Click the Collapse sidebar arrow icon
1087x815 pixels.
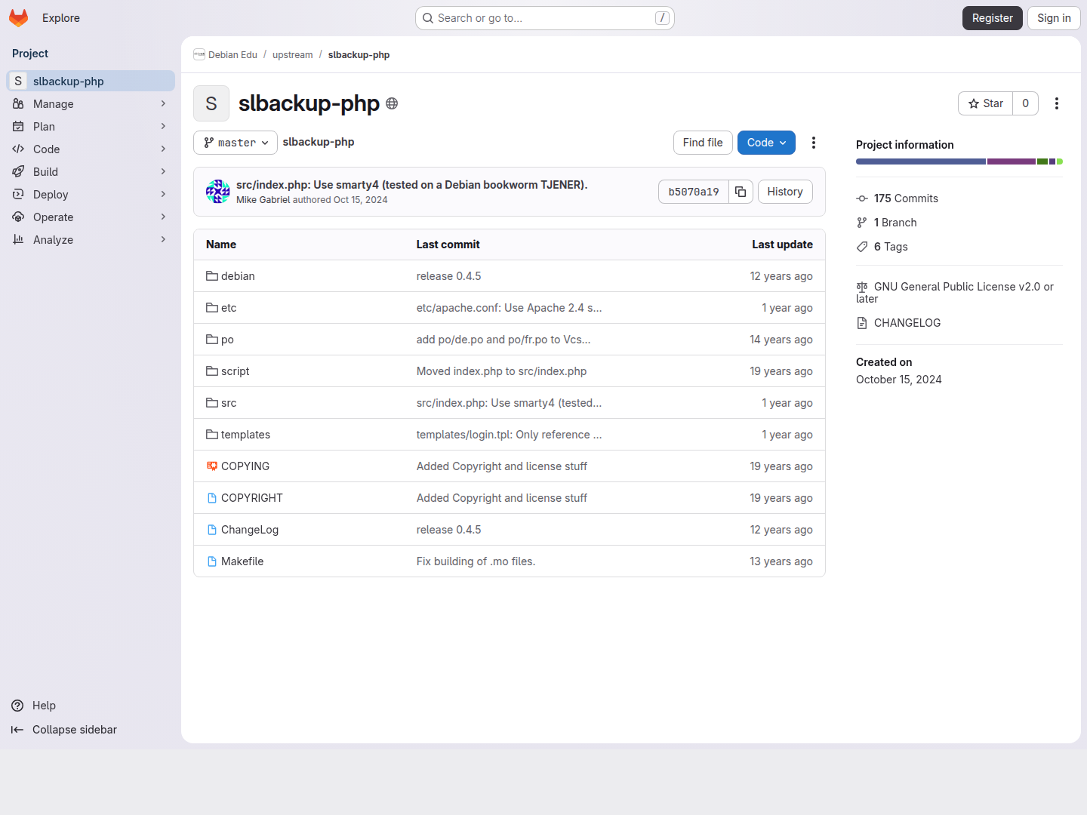pyautogui.click(x=17, y=730)
